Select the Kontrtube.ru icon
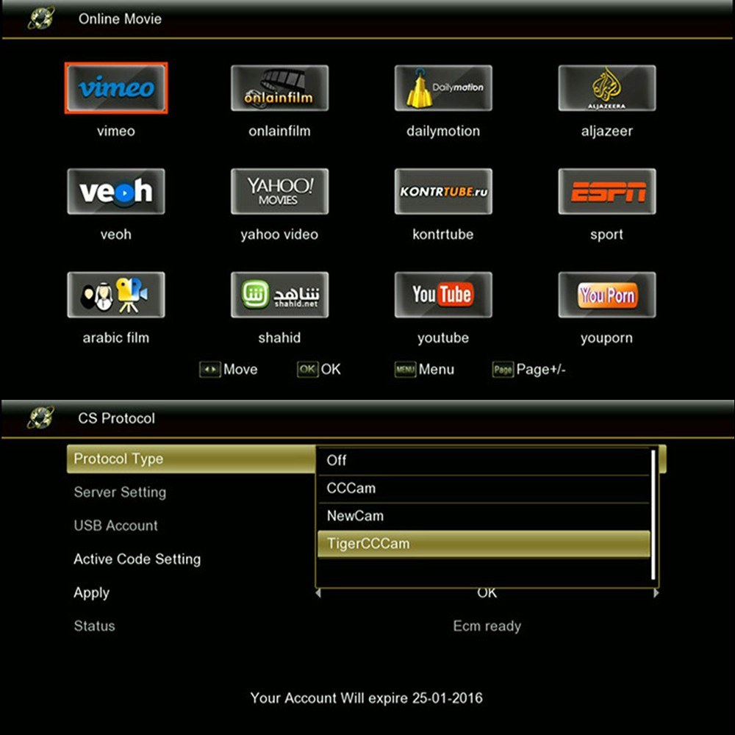This screenshot has height=735, width=735. point(443,192)
